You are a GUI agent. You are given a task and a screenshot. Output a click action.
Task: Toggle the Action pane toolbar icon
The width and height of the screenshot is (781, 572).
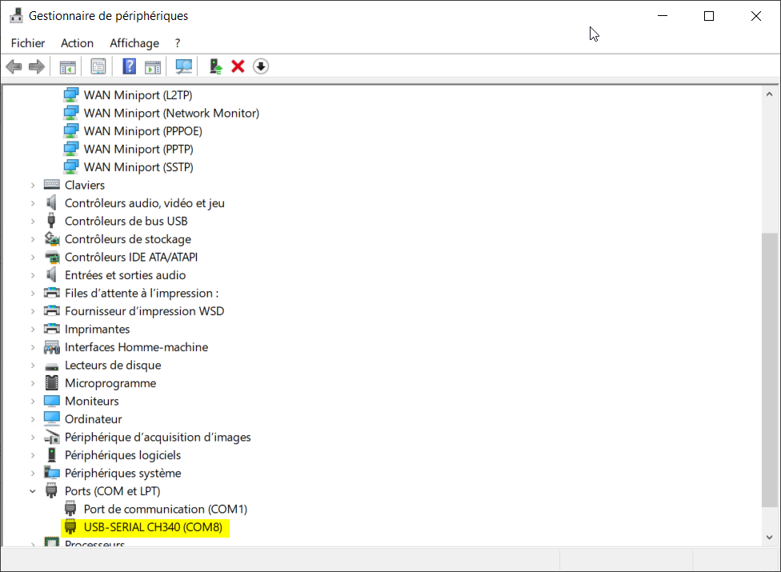pos(153,66)
